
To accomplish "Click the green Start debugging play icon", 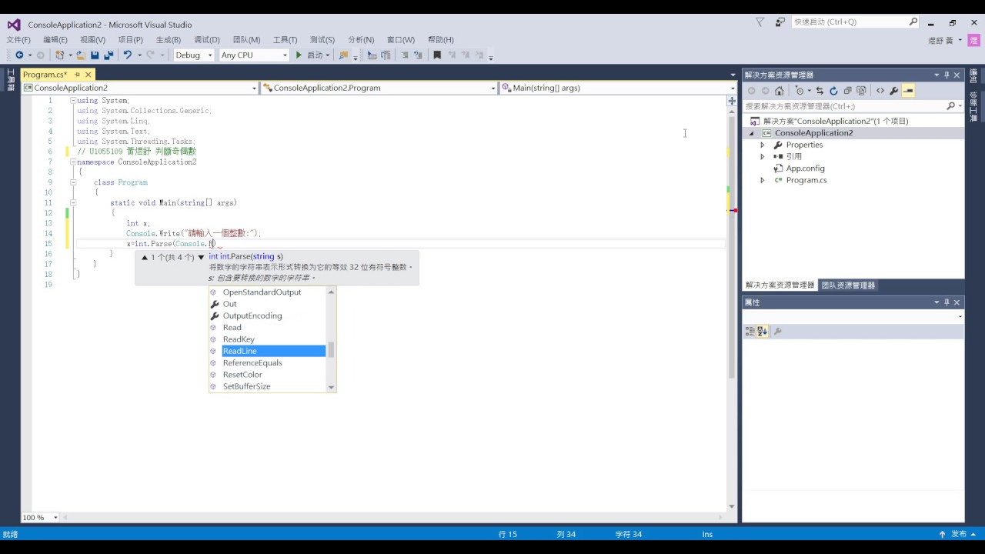I will point(299,55).
